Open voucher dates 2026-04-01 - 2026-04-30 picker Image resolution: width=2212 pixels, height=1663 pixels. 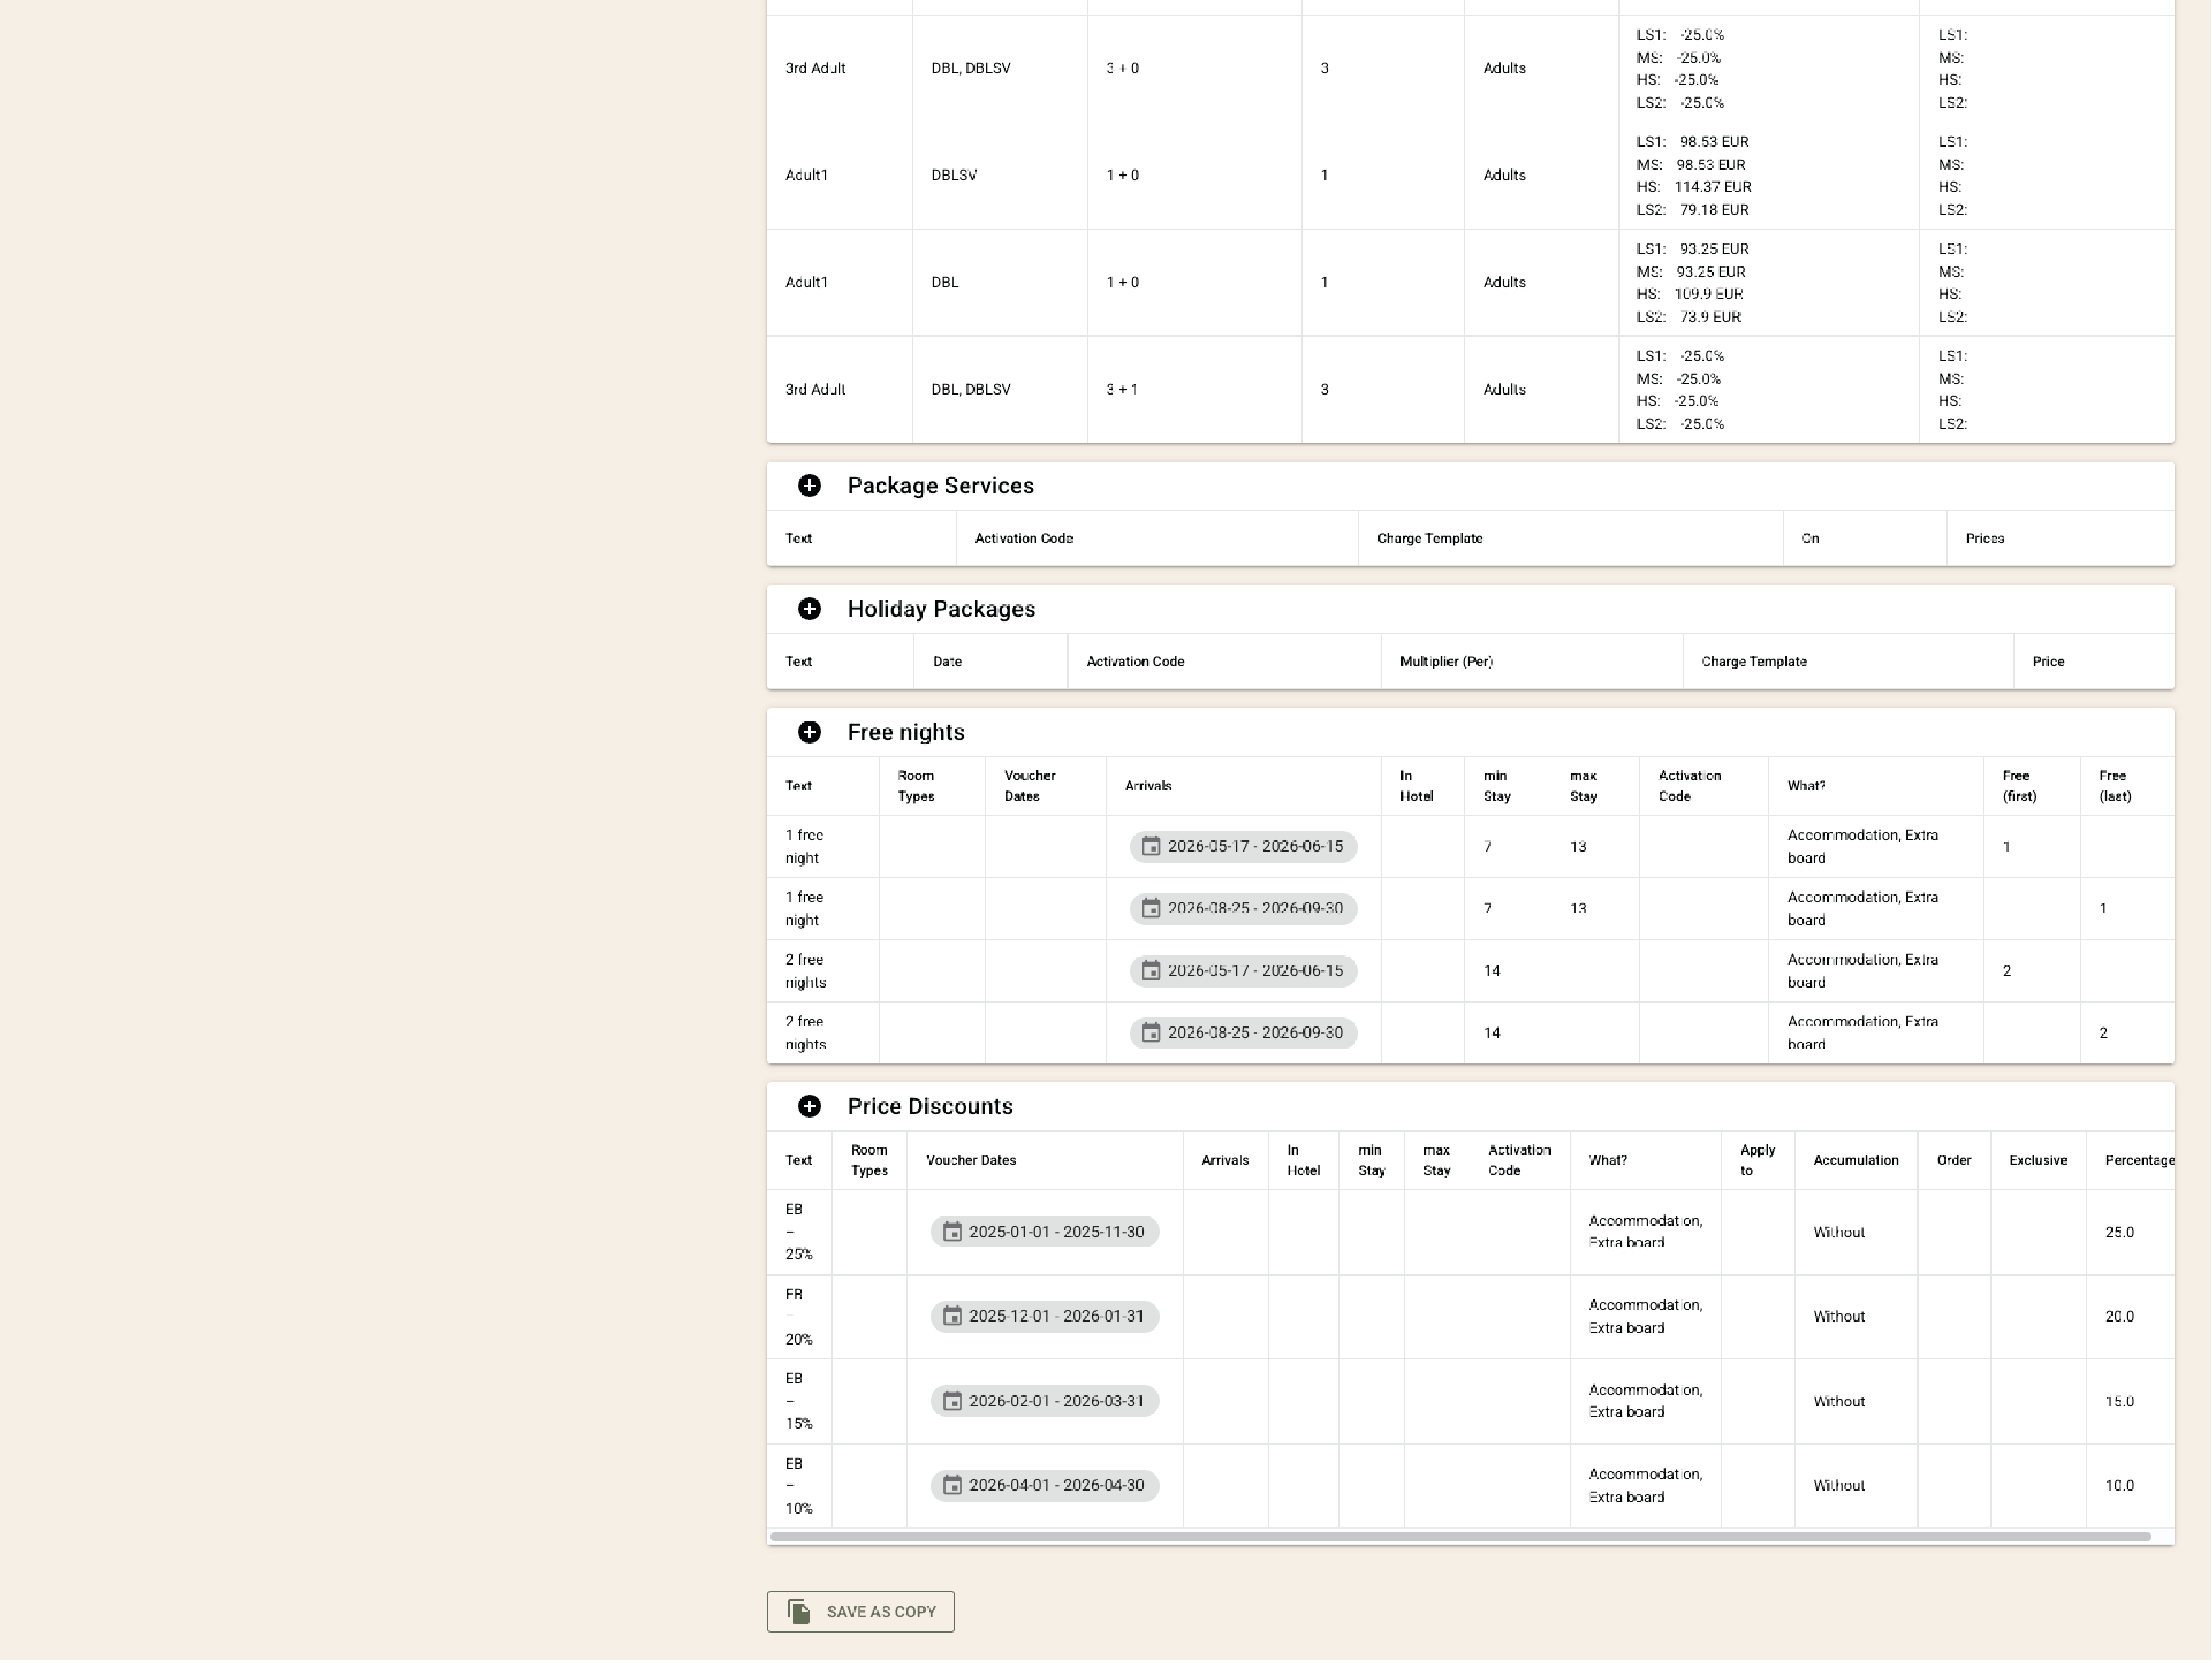(x=1044, y=1486)
